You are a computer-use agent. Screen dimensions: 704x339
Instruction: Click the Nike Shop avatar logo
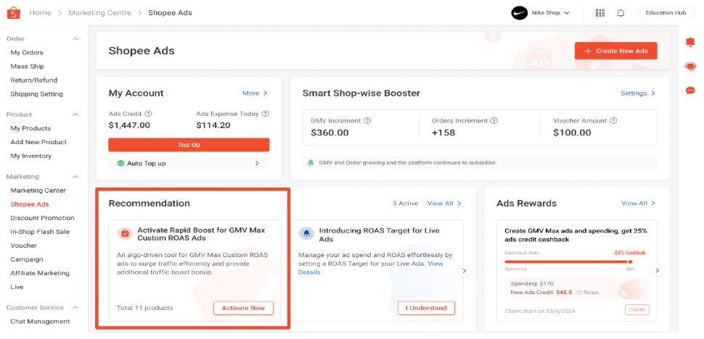coord(519,12)
